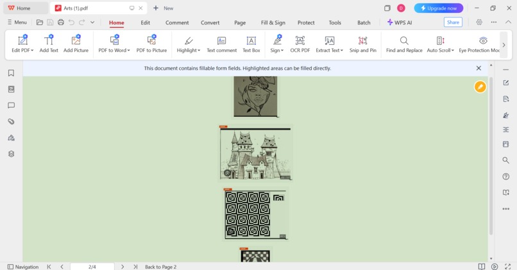Click the vertical scrollbar of the document
517x270 pixels.
[491, 156]
